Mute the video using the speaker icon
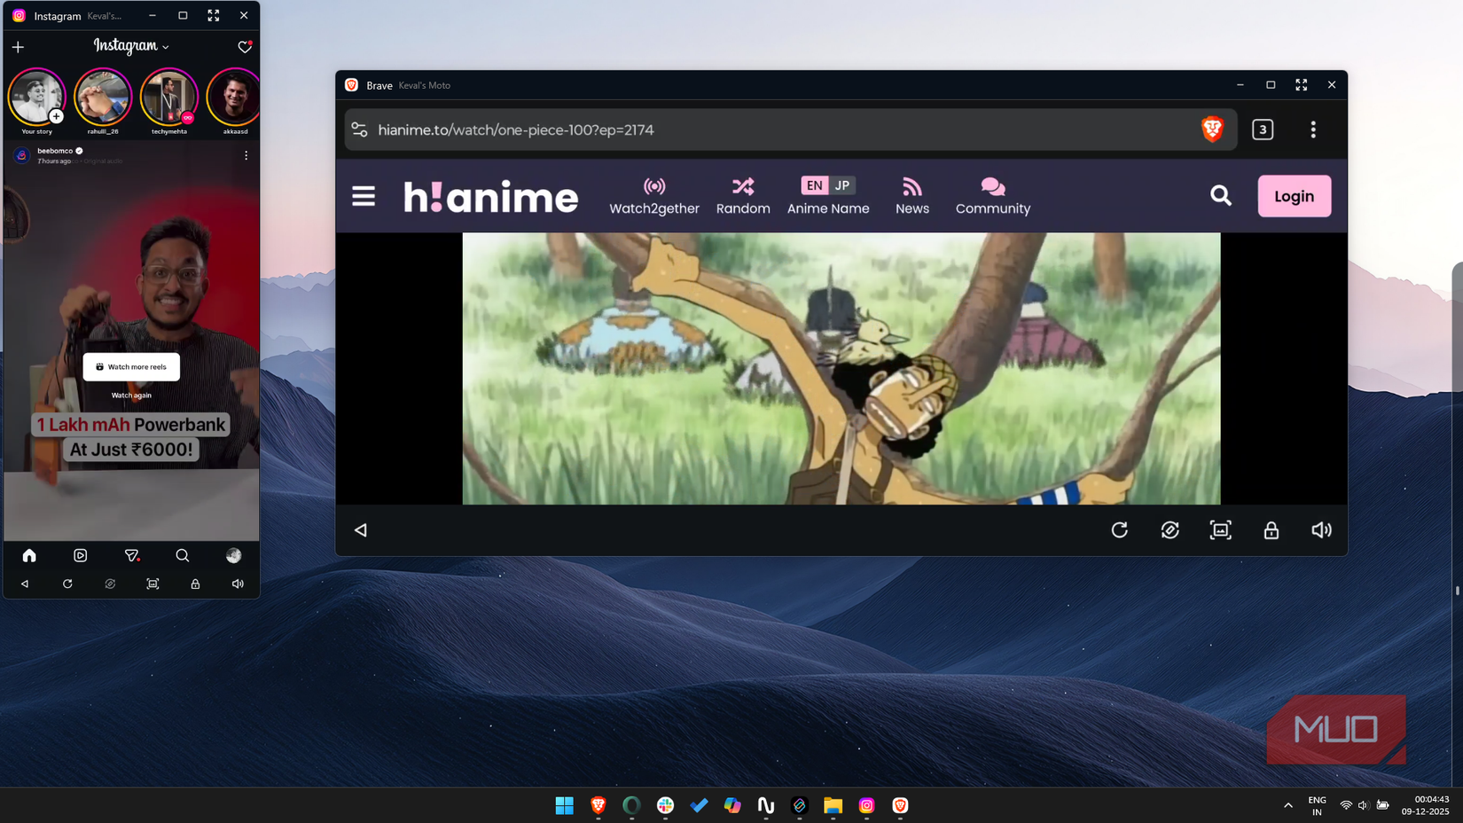This screenshot has width=1463, height=823. tap(1321, 529)
